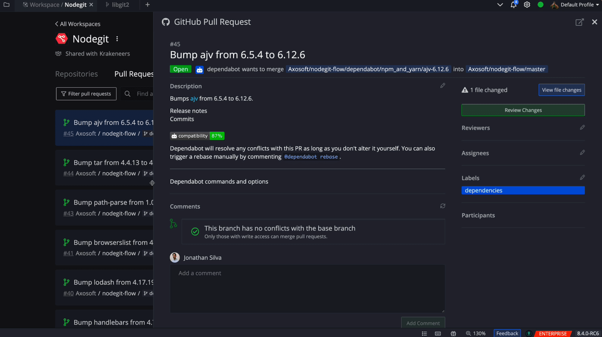The width and height of the screenshot is (602, 337).
Task: Open the notifications bell with 4 alerts
Action: point(513,5)
